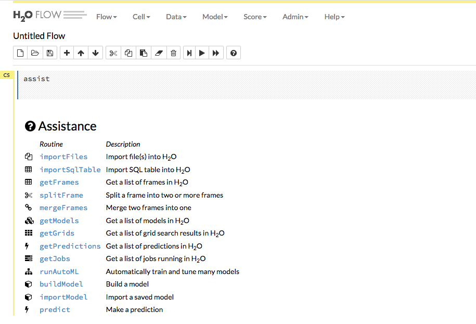Open the Admin dropdown menu
Viewport: 476px width, 324px height.
(x=295, y=17)
